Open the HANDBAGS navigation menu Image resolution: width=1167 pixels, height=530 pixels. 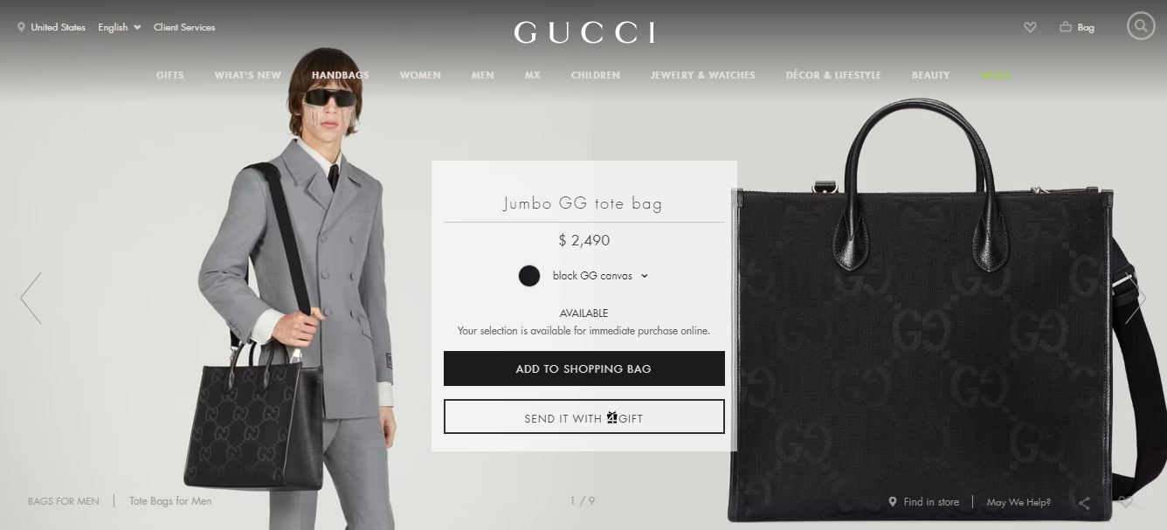pyautogui.click(x=340, y=75)
